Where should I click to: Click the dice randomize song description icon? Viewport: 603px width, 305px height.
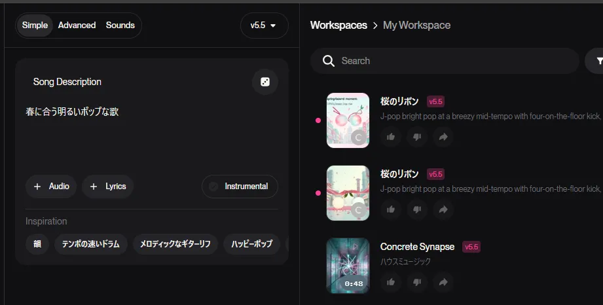pos(265,82)
